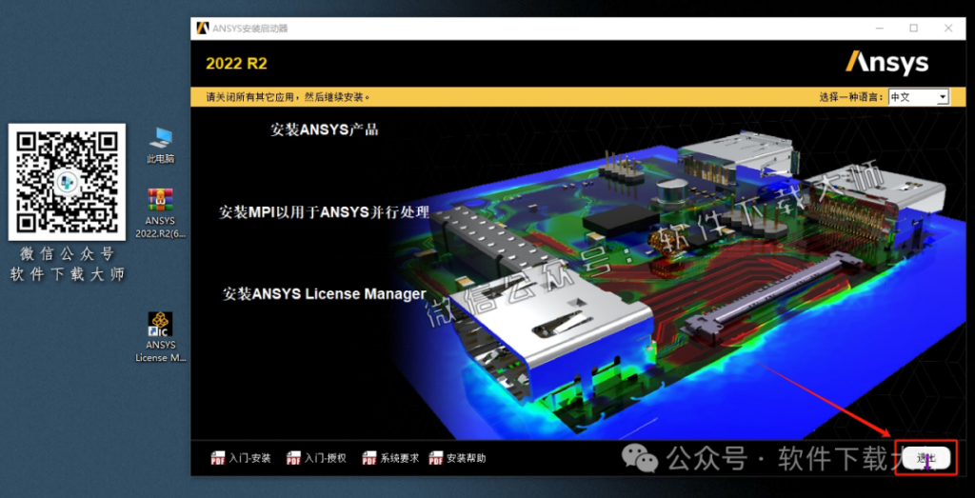Open the 系统要求 PDF icon
This screenshot has width=975, height=498.
coord(369,459)
